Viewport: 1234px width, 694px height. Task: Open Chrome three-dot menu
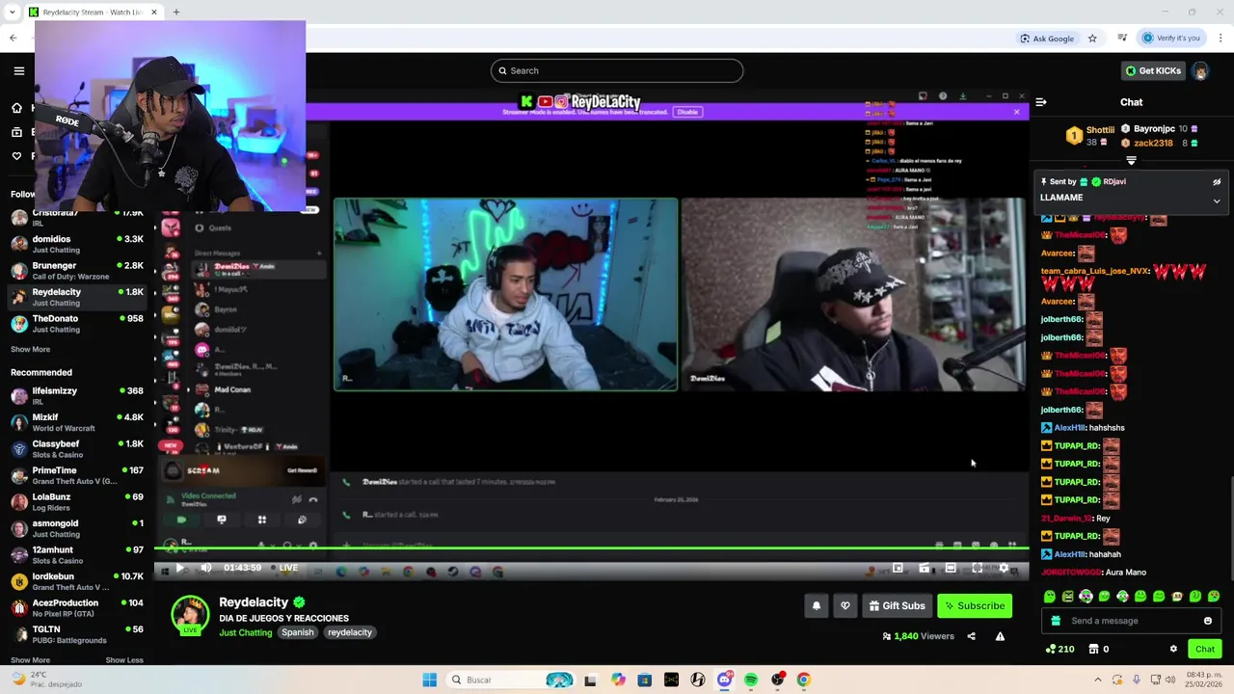(1221, 39)
